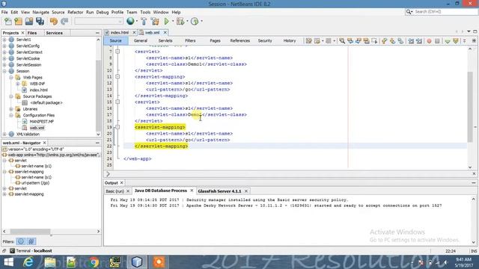479x269 pixels.
Task: Switch to GlassFish Server 4.1.1 output tab
Action: pos(219,191)
